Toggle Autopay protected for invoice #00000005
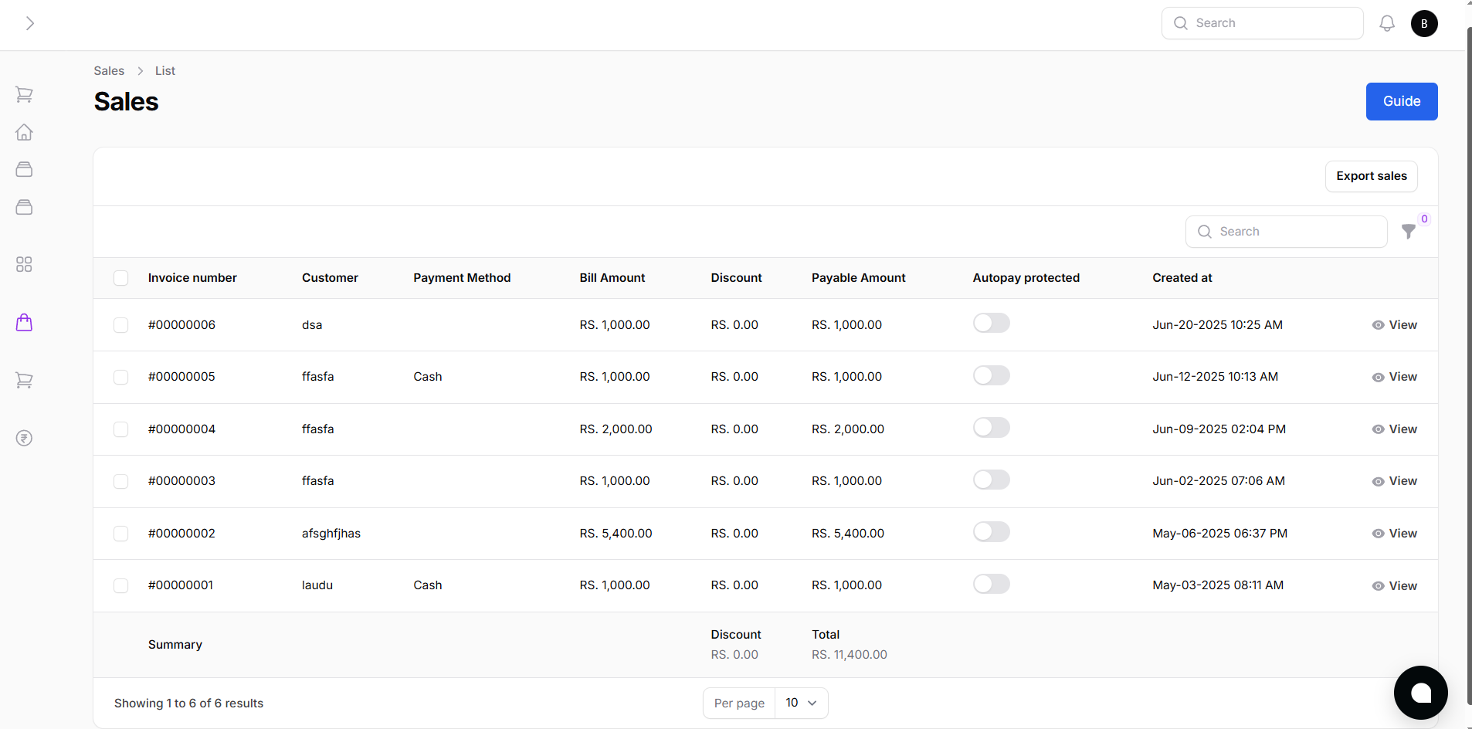 (992, 375)
